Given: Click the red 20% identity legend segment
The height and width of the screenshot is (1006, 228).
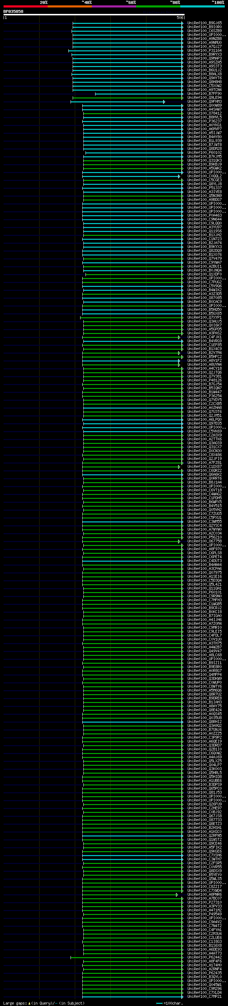Looking at the screenshot, I should point(26,6).
